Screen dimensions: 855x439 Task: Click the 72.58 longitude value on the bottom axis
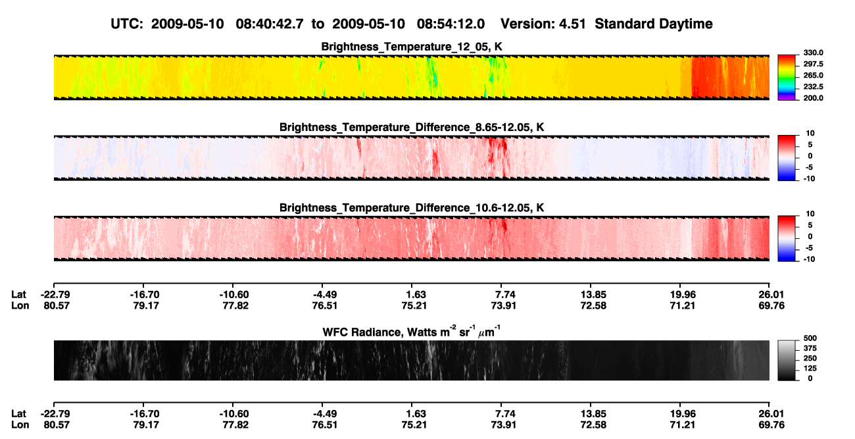tap(592, 425)
